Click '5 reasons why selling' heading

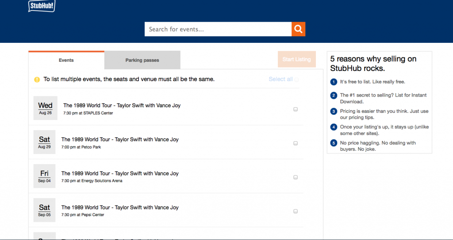pyautogui.click(x=373, y=64)
